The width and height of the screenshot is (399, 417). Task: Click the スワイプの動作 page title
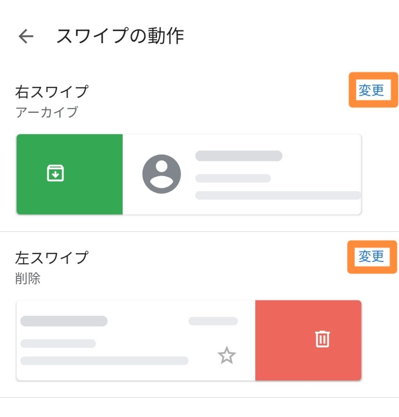click(120, 37)
